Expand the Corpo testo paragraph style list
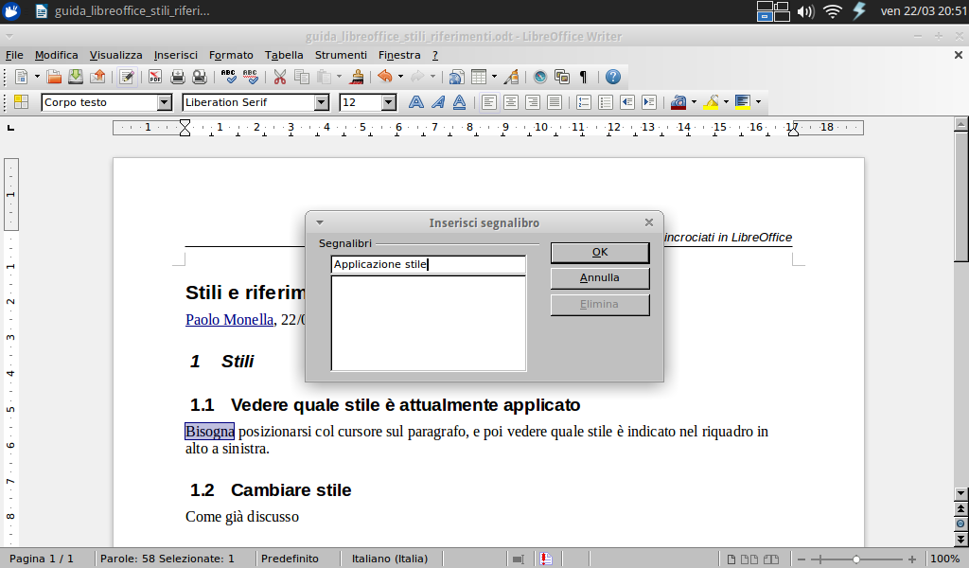 165,102
